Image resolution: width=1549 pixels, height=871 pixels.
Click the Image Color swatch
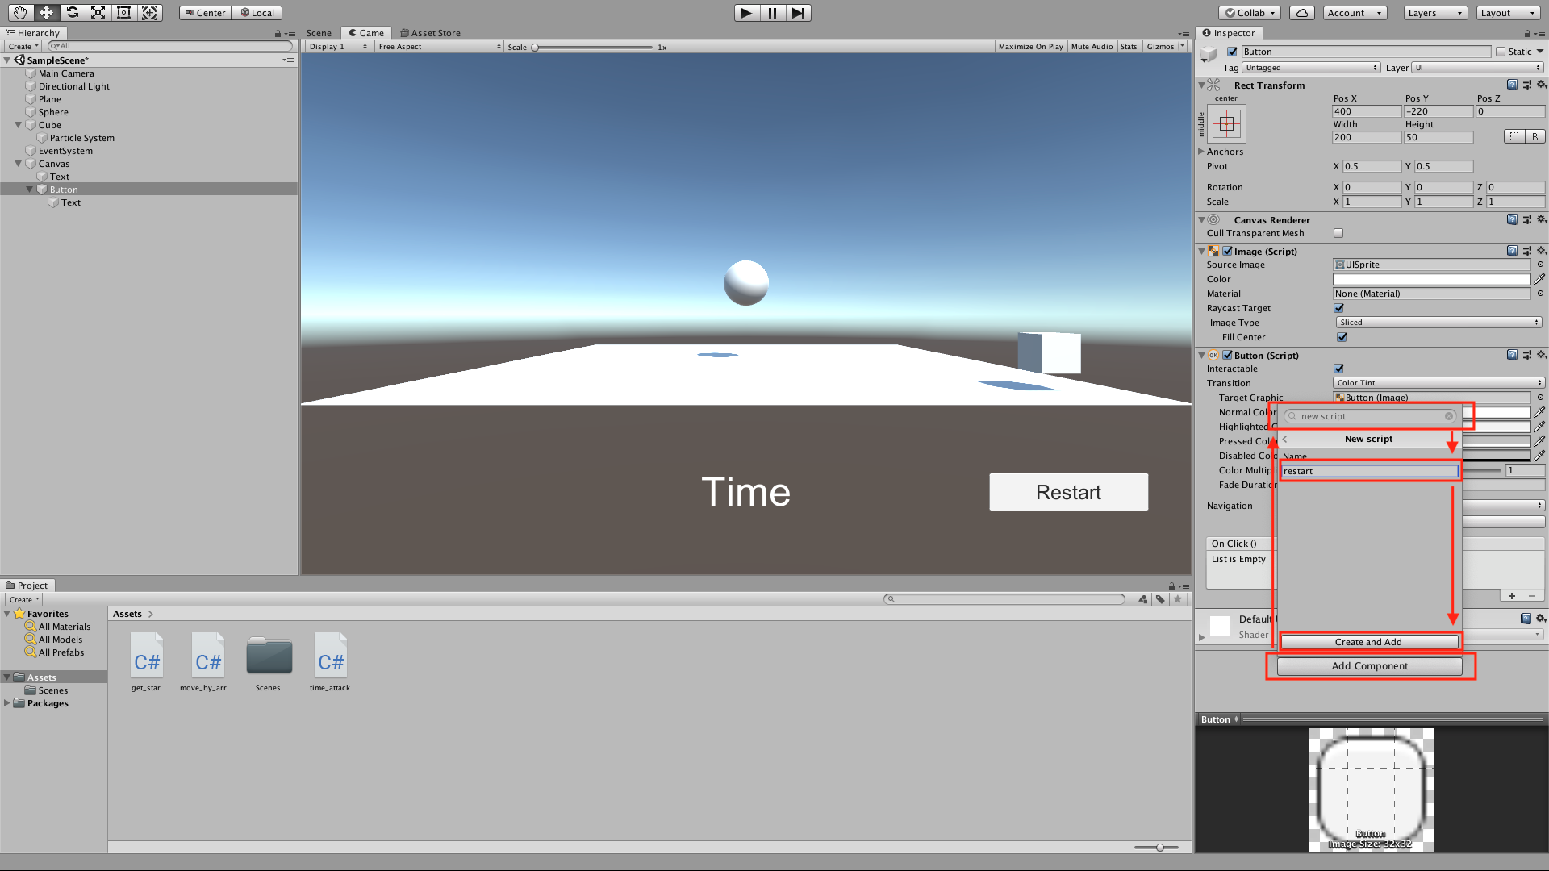(x=1430, y=279)
